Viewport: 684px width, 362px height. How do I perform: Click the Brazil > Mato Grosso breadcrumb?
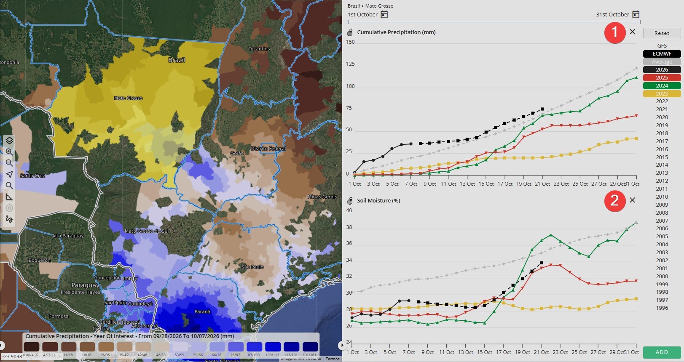(370, 6)
